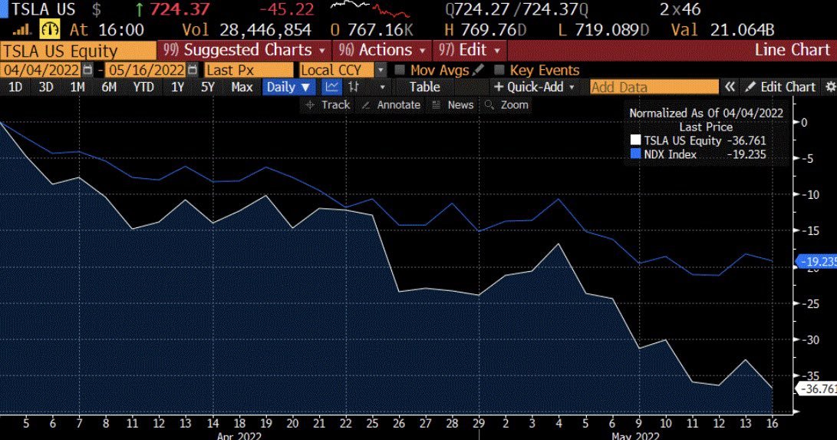Click the last price 724.37
Screen dimensions: 837x440
click(180, 10)
